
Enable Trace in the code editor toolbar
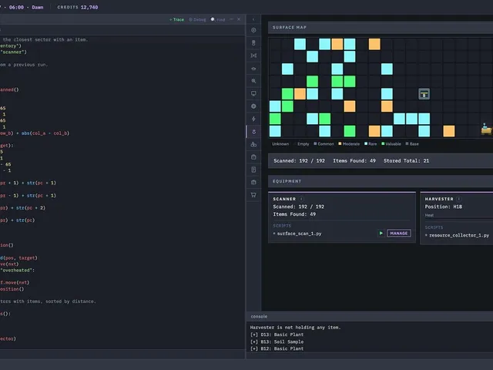click(176, 19)
